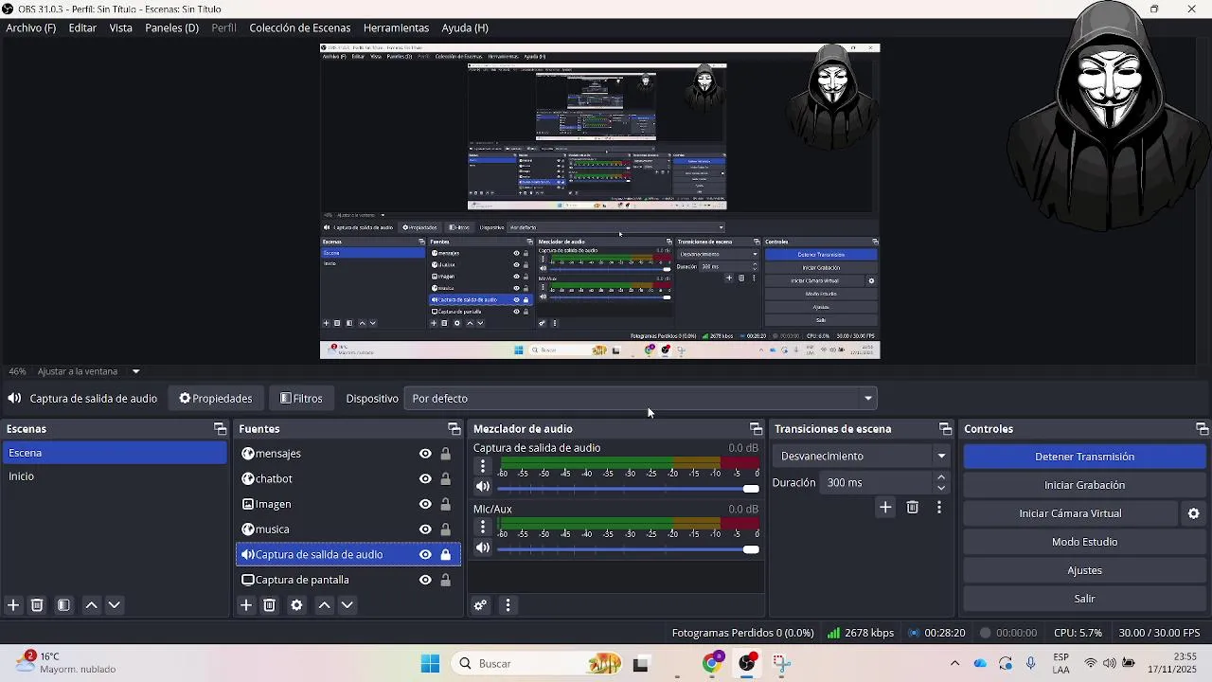Undock the Fuentes panel

[454, 429]
